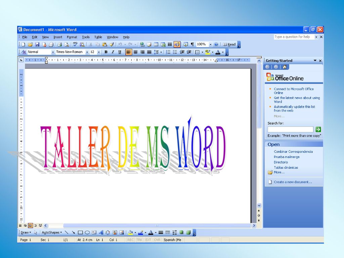
Task: Click the Open folder icon in toolbar
Action: 30,45
